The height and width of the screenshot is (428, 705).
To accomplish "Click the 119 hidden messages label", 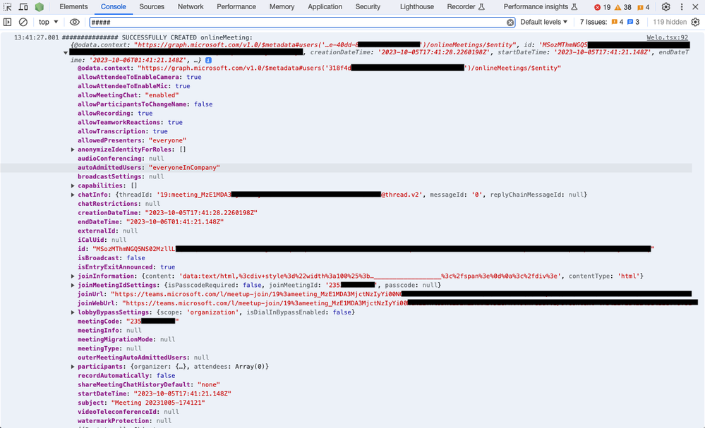I will [x=670, y=22].
